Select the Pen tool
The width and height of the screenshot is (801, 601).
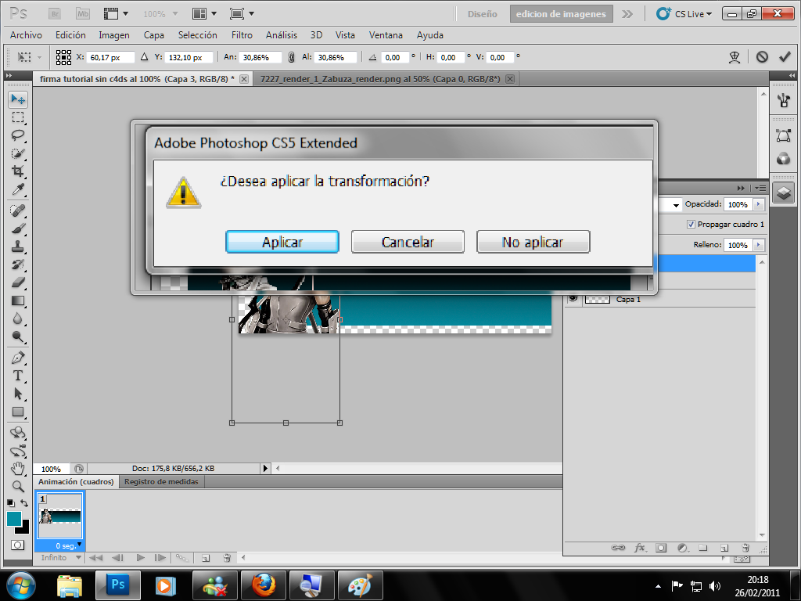pos(18,358)
